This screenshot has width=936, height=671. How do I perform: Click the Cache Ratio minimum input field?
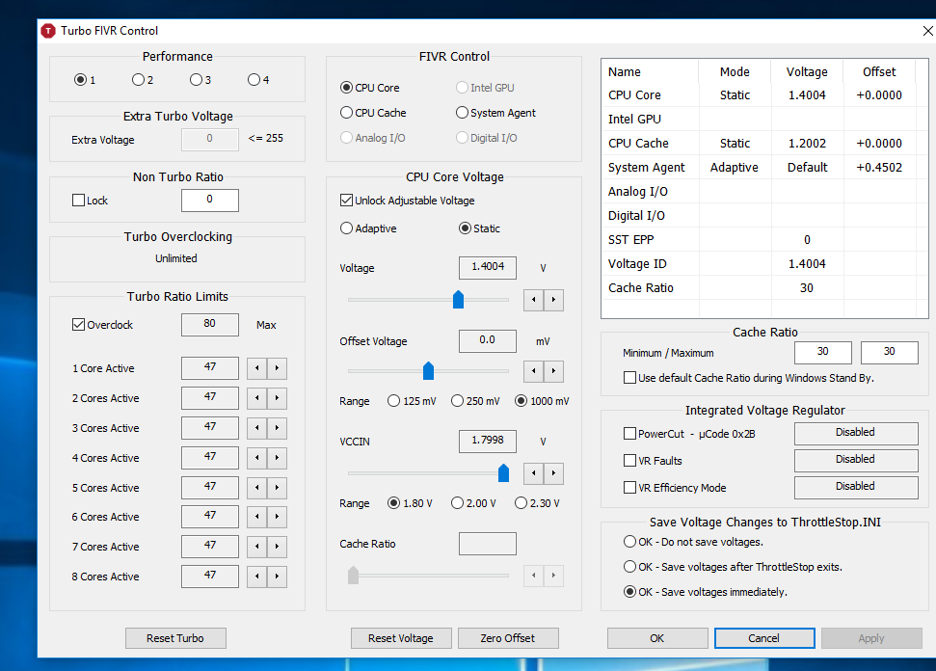click(823, 352)
